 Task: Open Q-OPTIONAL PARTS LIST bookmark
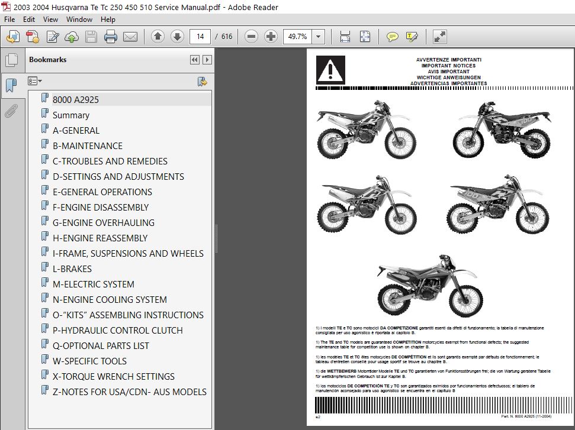pos(101,346)
